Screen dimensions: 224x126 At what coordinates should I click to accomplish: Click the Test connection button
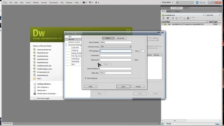pyautogui.click(x=106, y=64)
